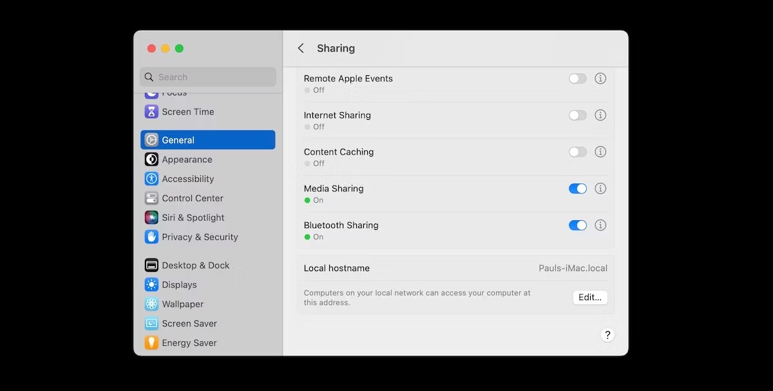Viewport: 773px width, 391px height.
Task: Open info for Bluetooth Sharing
Action: (x=600, y=225)
